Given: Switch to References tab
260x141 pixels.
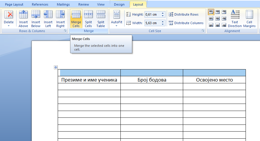Looking at the screenshot, I should coord(40,4).
